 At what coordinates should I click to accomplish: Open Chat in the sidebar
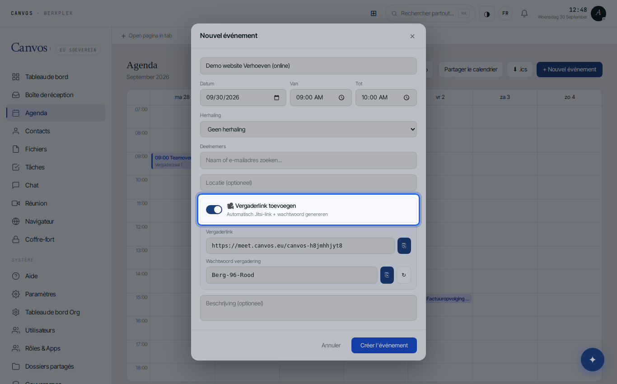click(56, 185)
